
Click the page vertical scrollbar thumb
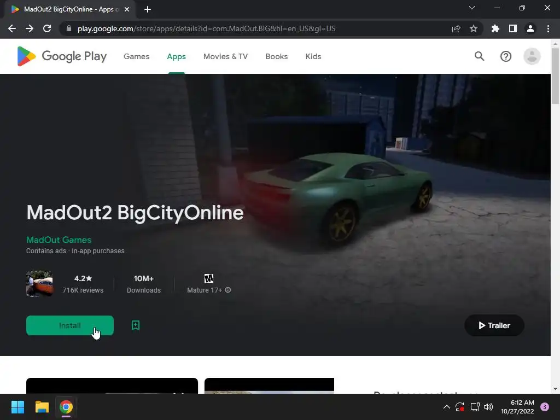pyautogui.click(x=555, y=75)
